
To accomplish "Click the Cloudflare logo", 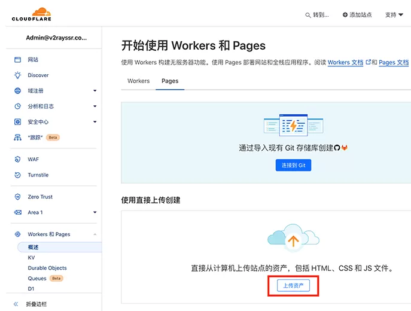I will [x=32, y=14].
